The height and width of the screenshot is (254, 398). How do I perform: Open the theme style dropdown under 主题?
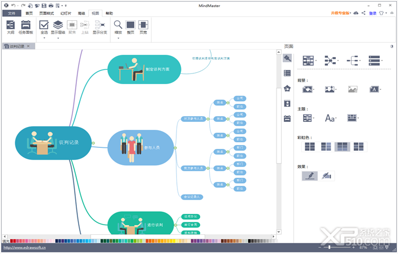click(309, 118)
